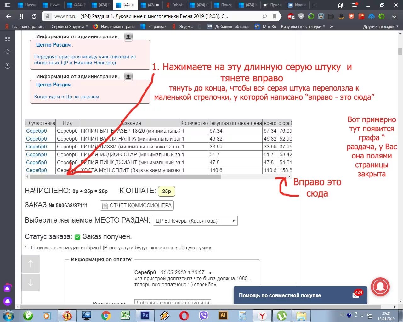Click the table's horizontal grey scrollbar thumb
Screen dimensions: 403x322
125,176
